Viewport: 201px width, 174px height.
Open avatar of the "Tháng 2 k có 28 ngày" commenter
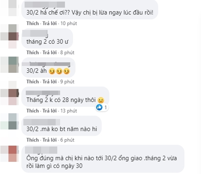[10, 93]
